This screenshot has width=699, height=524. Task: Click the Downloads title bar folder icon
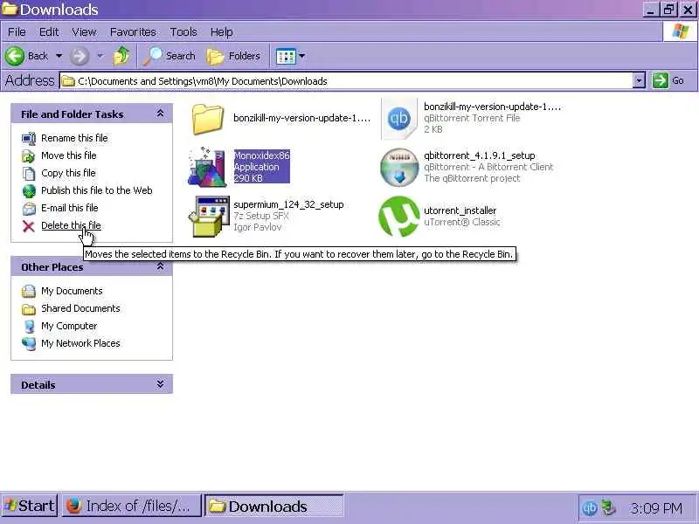pos(9,9)
